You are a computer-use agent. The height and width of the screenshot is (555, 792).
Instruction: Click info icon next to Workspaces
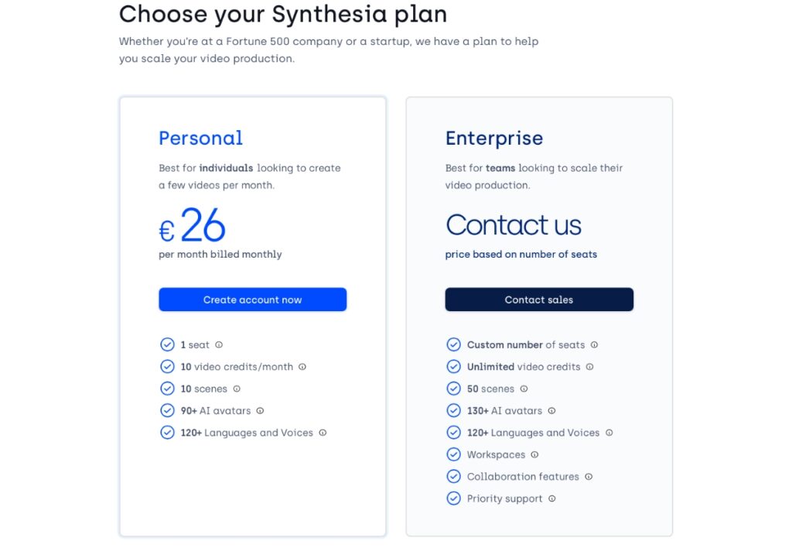click(534, 454)
